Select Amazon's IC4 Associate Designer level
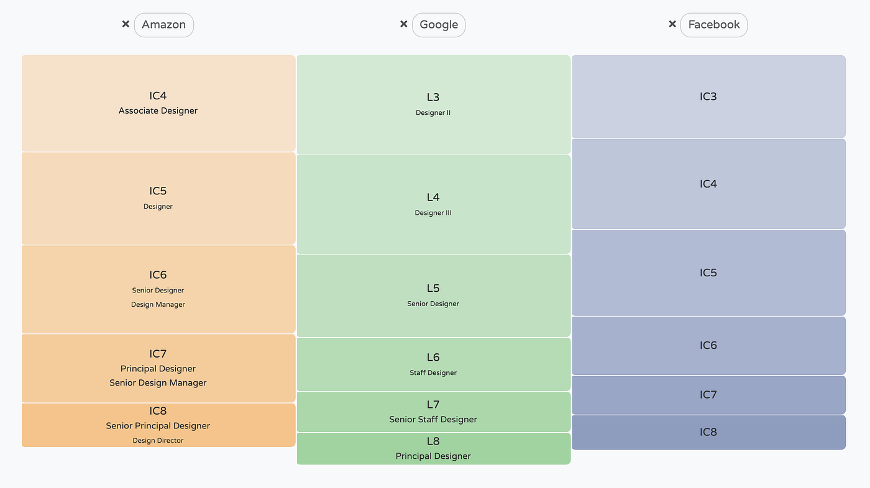870x488 pixels. point(158,103)
